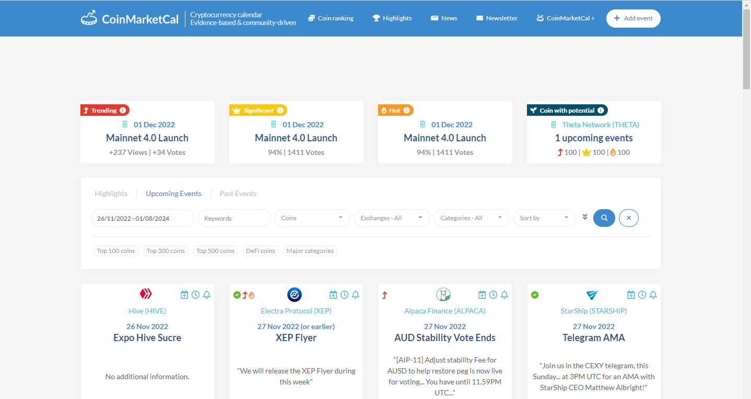
Task: Open the info icon on Trending badge
Action: click(123, 111)
